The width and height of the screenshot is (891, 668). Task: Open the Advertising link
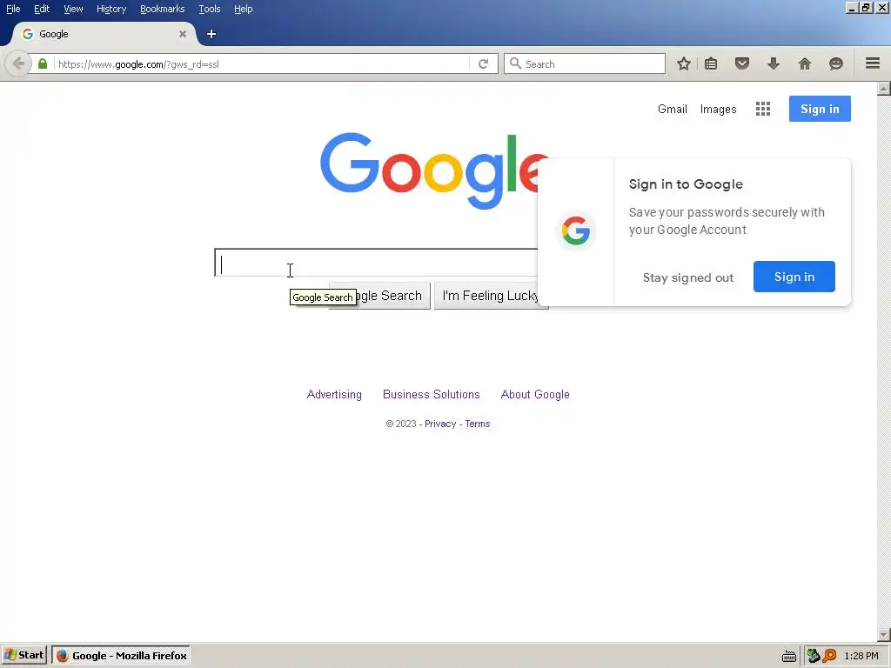point(334,394)
